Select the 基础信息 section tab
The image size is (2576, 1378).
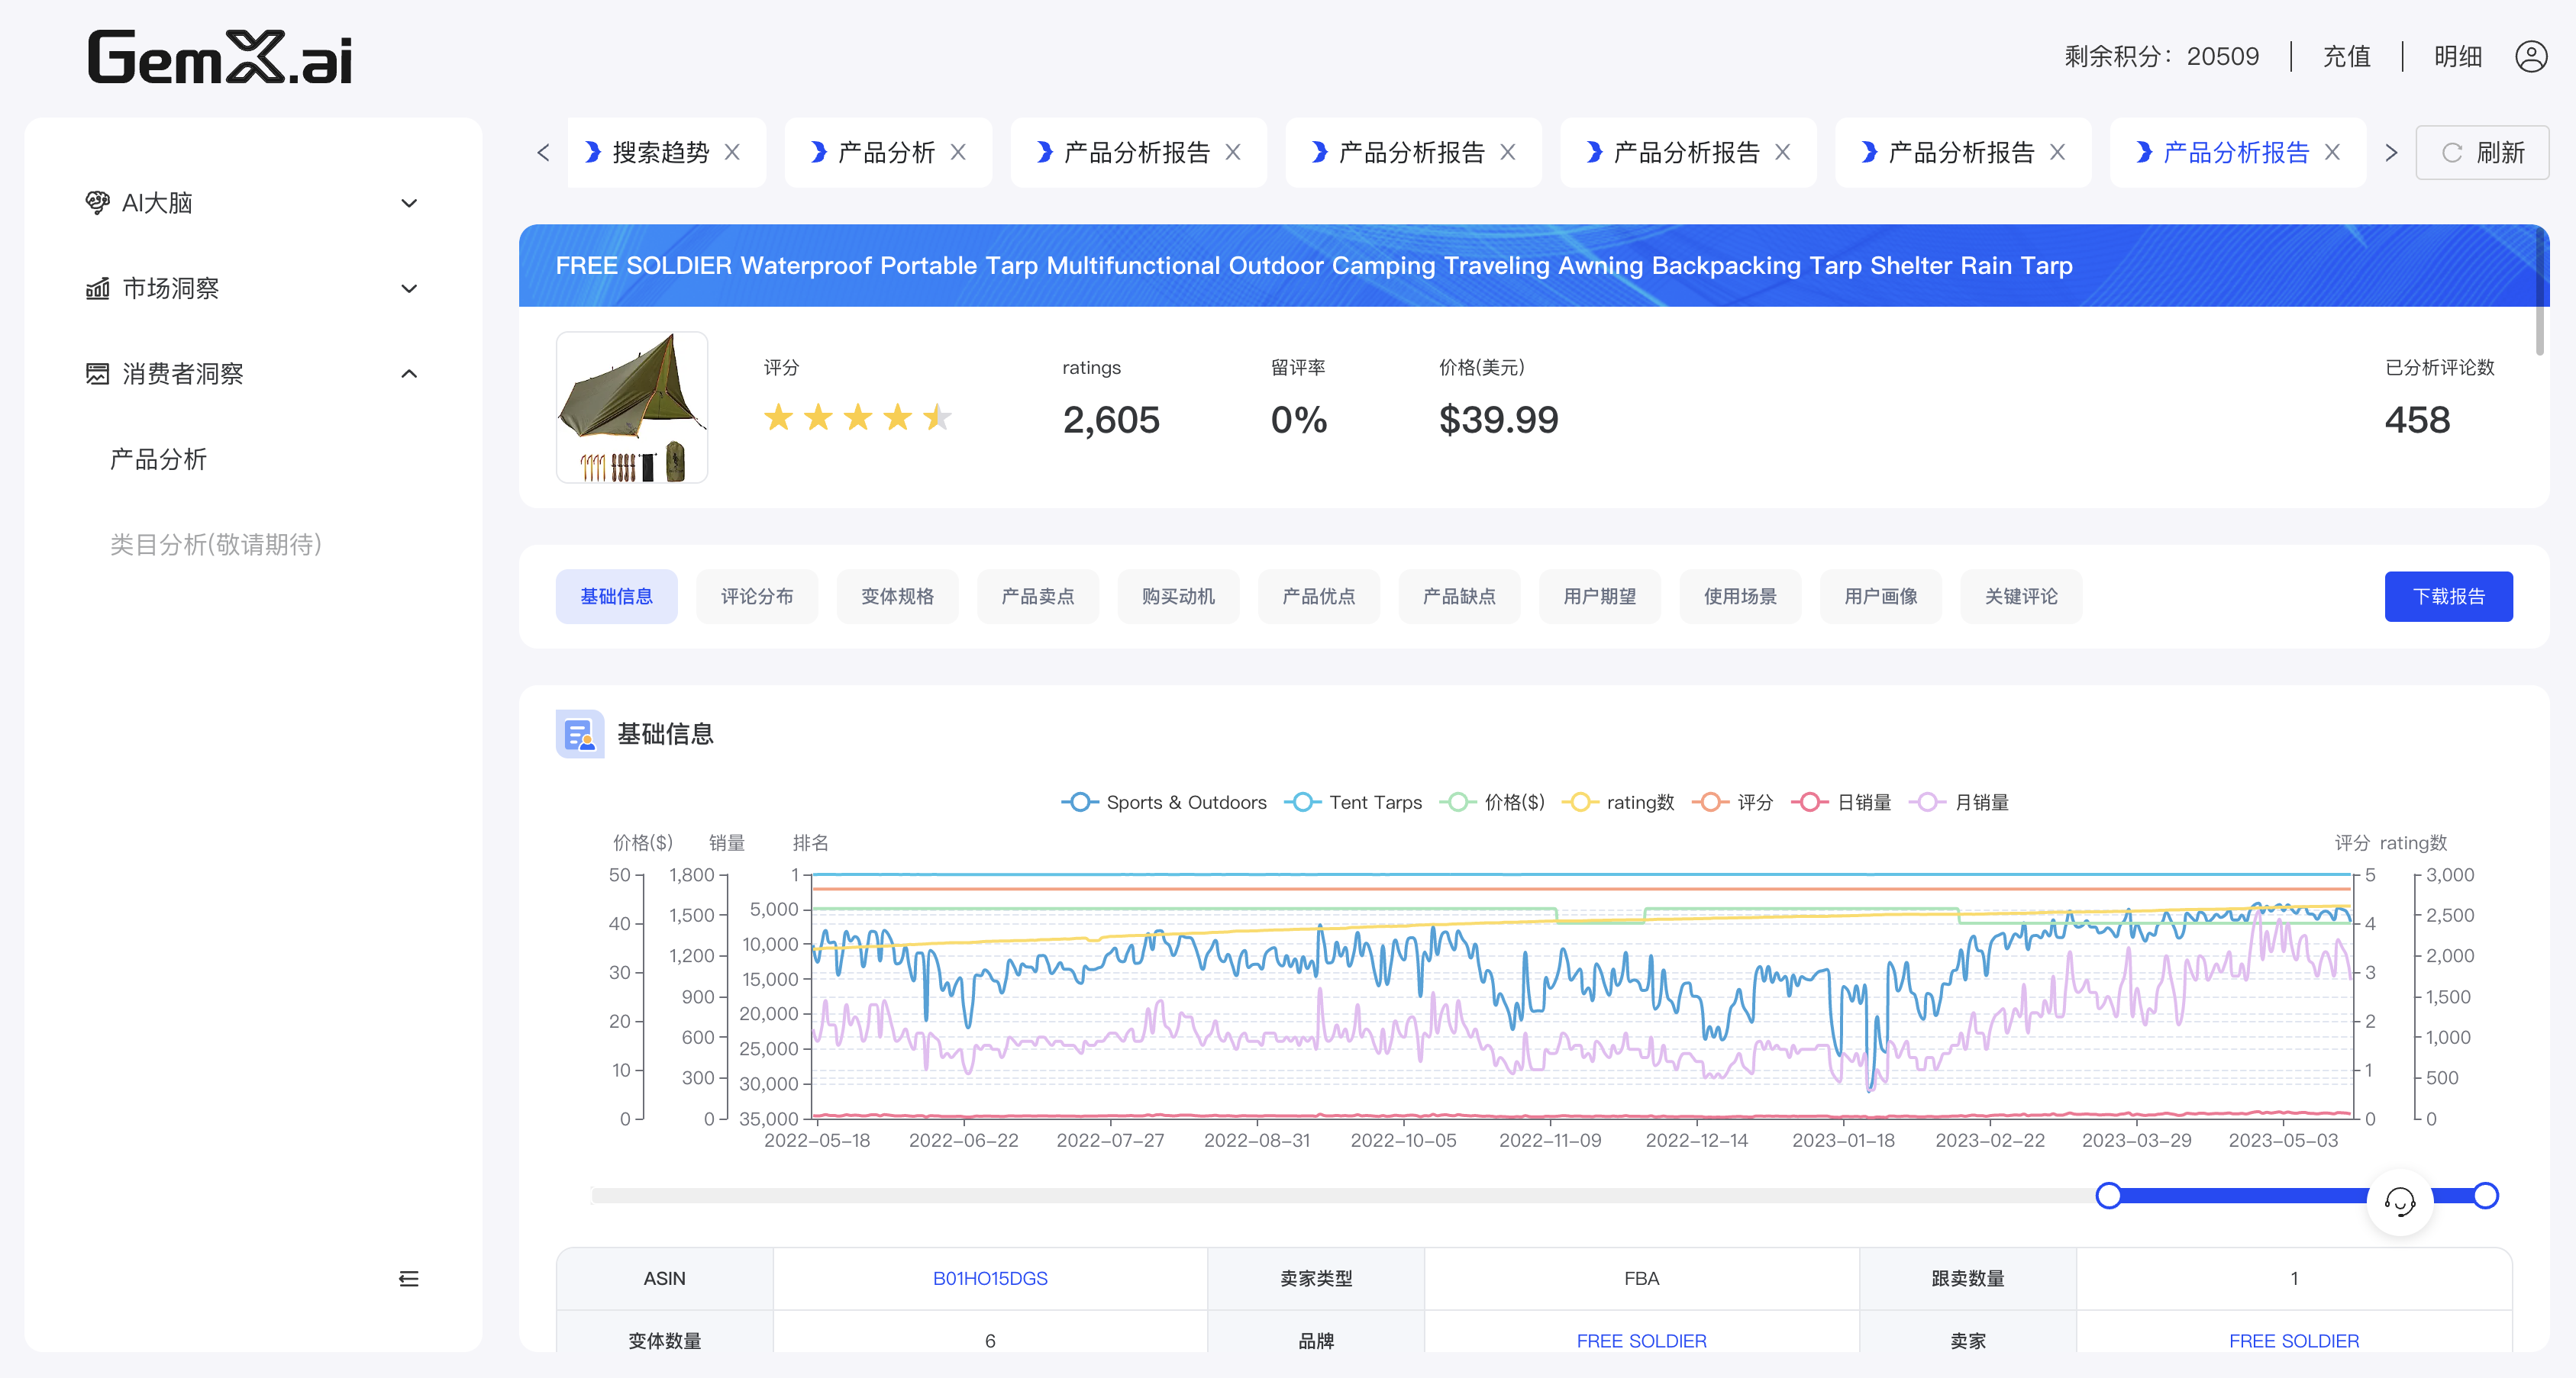click(x=616, y=597)
